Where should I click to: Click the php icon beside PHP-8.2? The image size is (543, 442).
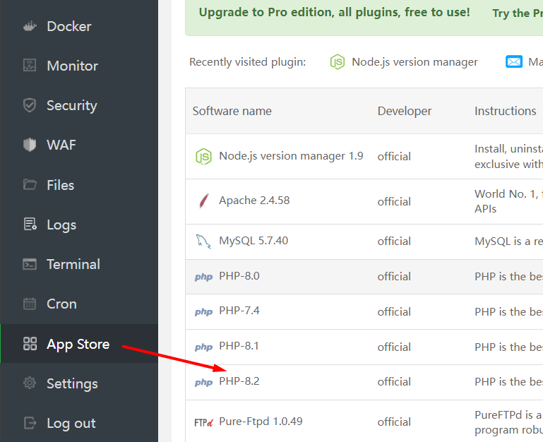click(x=203, y=383)
